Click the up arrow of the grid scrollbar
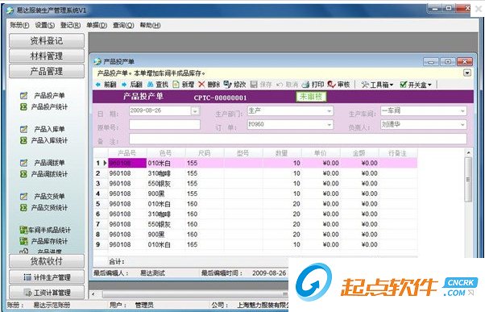This screenshot has height=312, width=485. [x=468, y=152]
